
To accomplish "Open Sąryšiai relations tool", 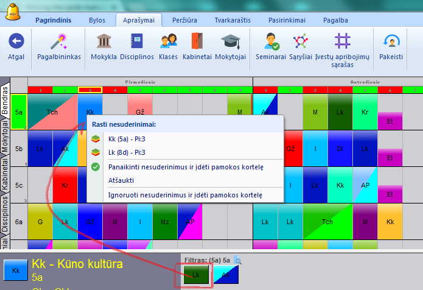I will 299,42.
